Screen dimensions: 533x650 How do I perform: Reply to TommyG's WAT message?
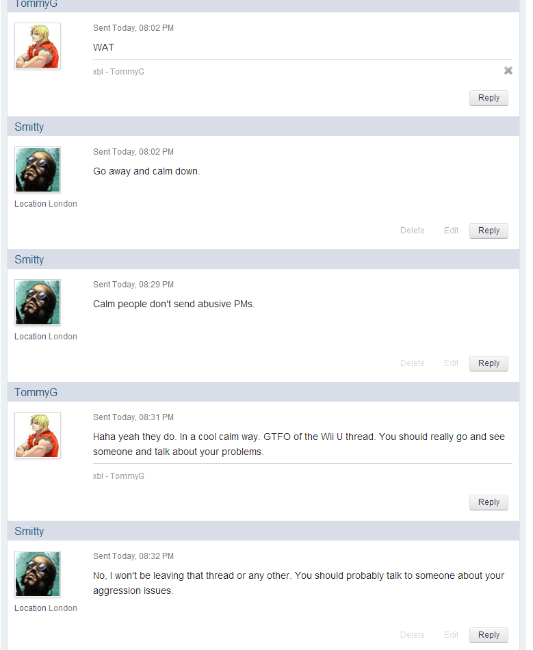489,98
